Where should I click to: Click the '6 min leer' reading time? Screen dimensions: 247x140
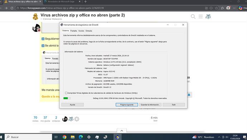(x=154, y=119)
